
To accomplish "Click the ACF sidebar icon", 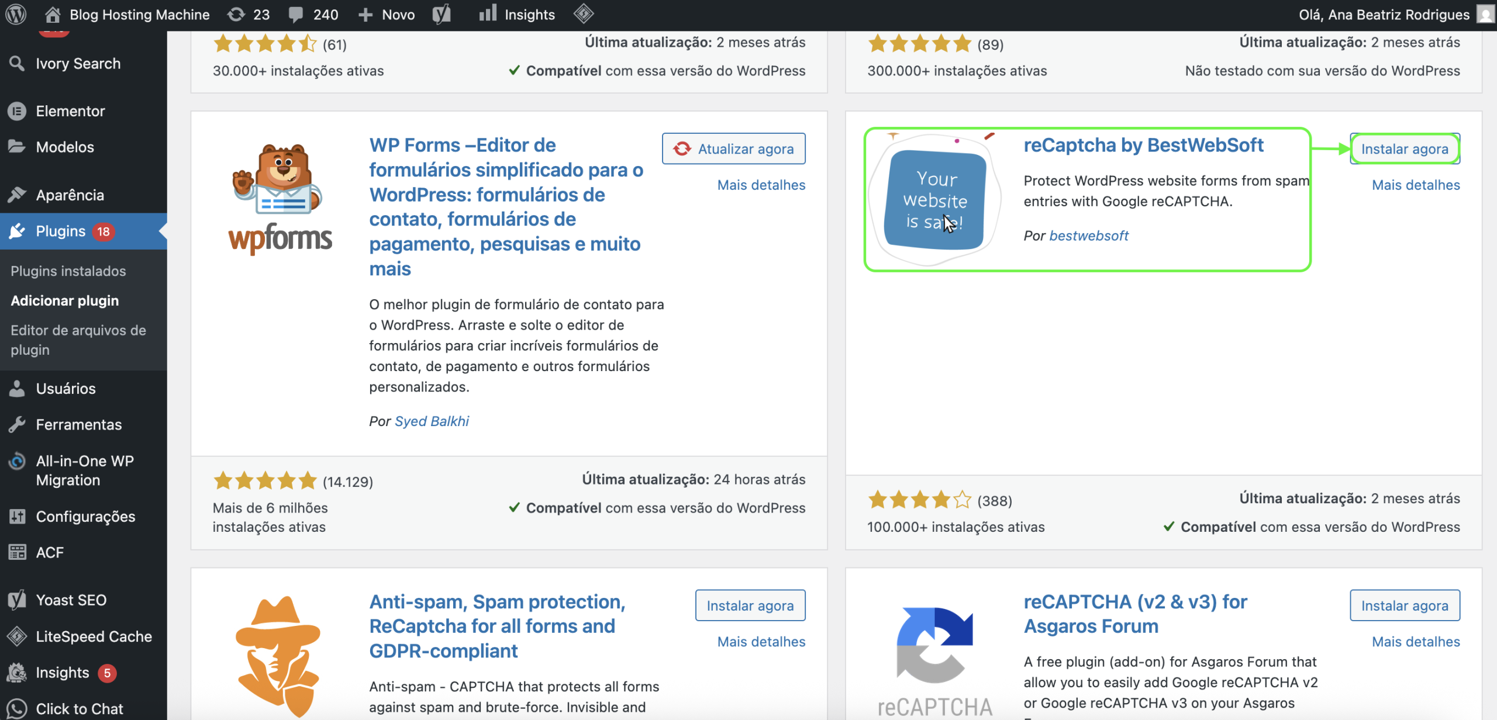I will coord(17,552).
